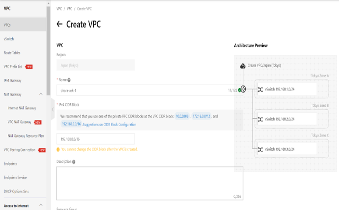Open VPC Peering Connection menu item

[x=19, y=149]
